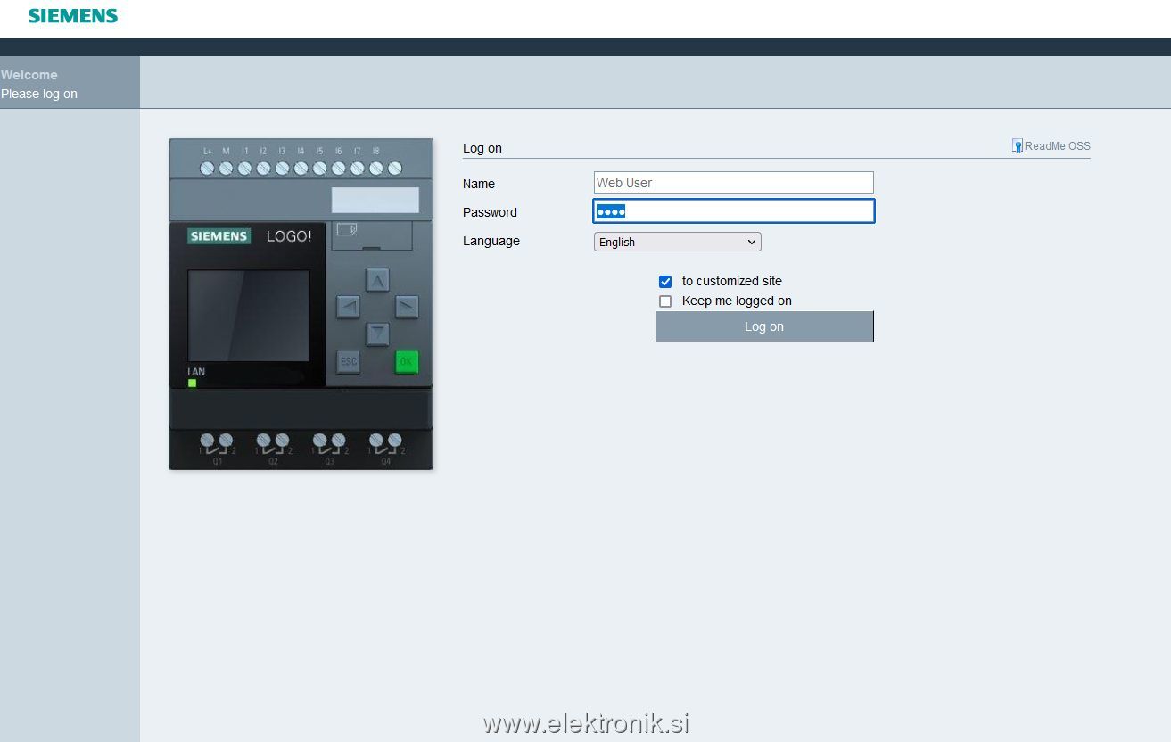Click the 'Keep me logged on' label text

click(x=737, y=301)
